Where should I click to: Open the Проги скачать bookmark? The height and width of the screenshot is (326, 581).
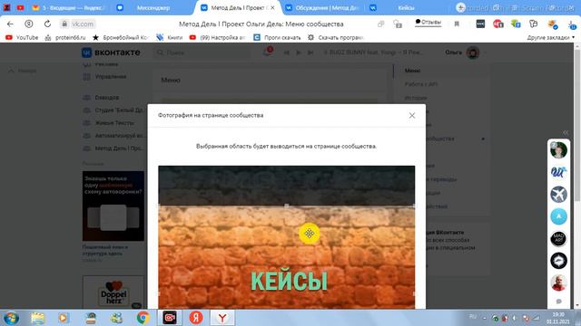(x=277, y=38)
